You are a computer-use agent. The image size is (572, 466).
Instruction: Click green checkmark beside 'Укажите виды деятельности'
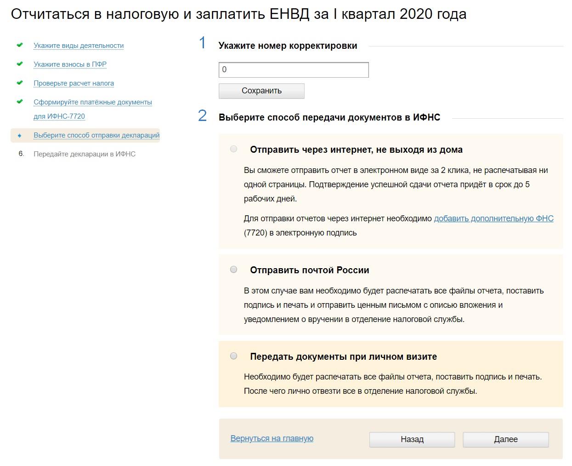[20, 45]
